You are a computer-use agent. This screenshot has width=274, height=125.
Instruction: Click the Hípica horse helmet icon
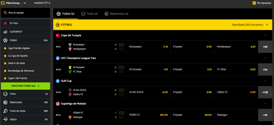[x=5, y=119]
